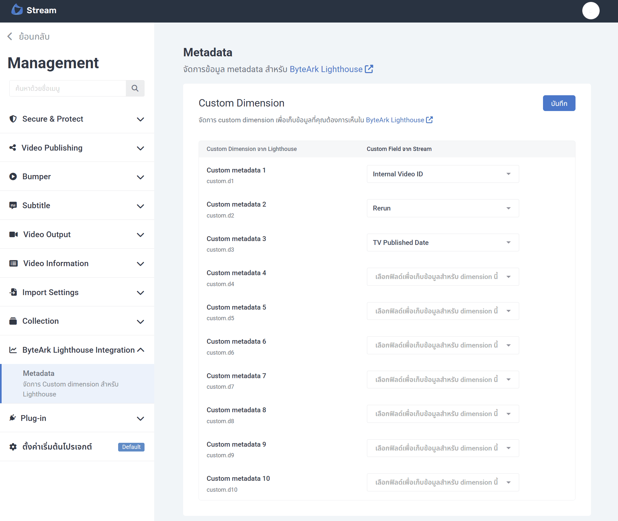Open ByteArk Lighthouse link in Custom Dimension description

tap(395, 120)
